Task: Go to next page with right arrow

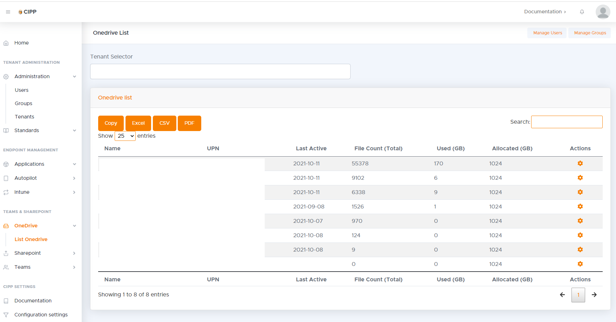Action: tap(594, 295)
